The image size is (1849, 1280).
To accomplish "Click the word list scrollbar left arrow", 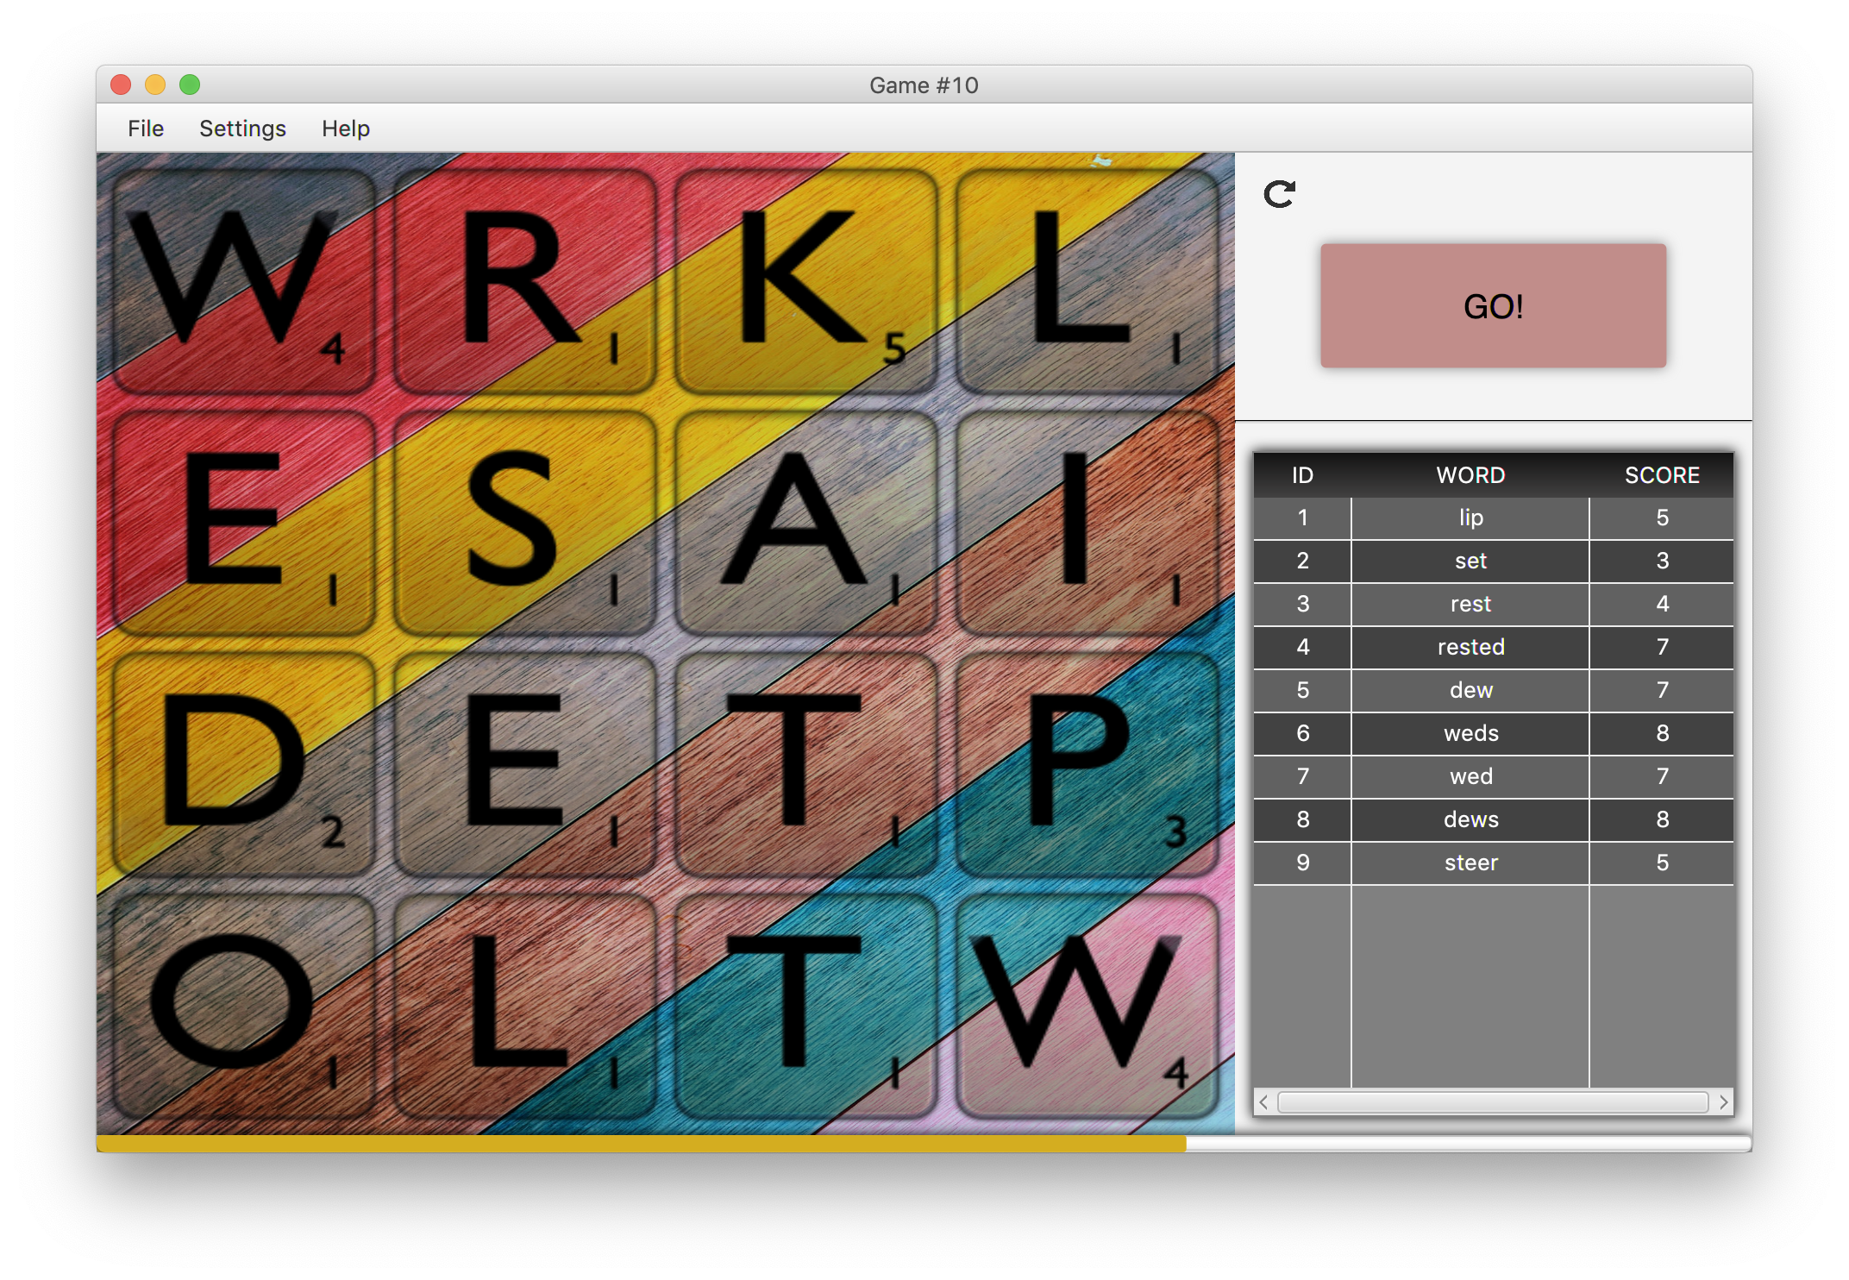I will [x=1264, y=1102].
